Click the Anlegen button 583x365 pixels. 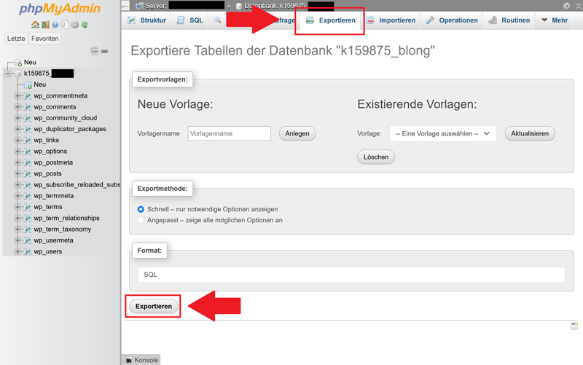pos(297,133)
